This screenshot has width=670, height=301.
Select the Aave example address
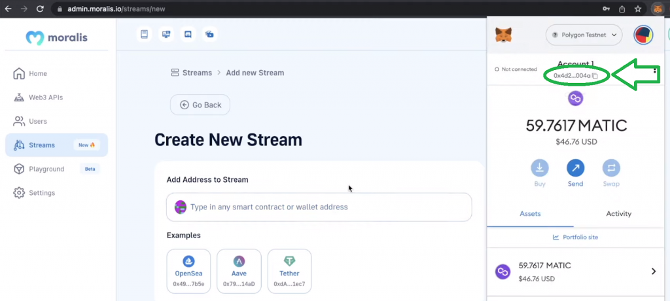pos(239,272)
